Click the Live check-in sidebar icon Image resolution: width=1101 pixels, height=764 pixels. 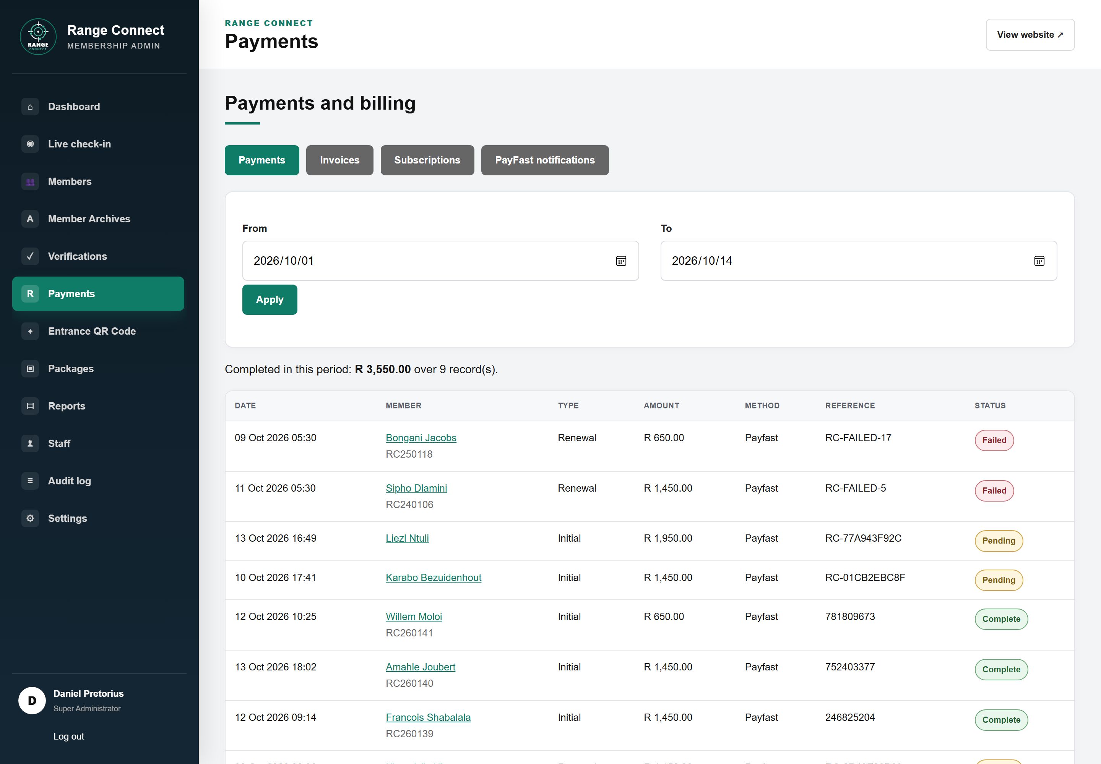pyautogui.click(x=30, y=144)
